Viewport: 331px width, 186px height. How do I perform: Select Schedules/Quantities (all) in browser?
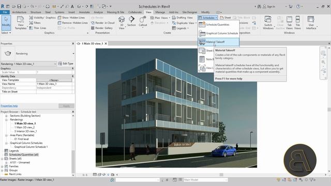tap(24, 154)
